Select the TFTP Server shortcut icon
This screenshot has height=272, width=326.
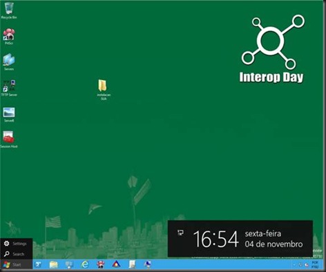point(9,88)
